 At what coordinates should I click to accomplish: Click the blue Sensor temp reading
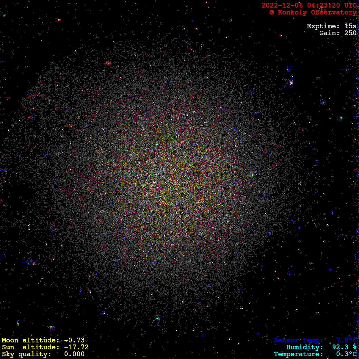coord(315,340)
